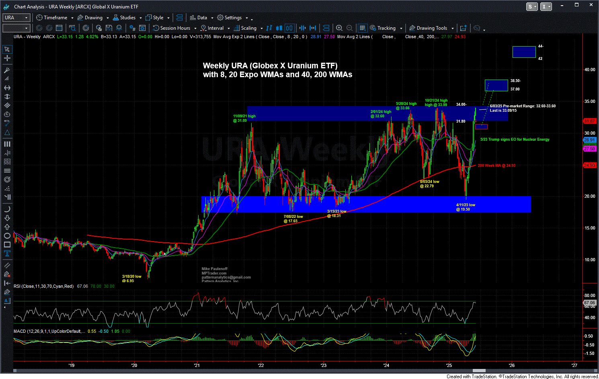Select the three vertical bars tool
599x379 pixels.
point(7,144)
